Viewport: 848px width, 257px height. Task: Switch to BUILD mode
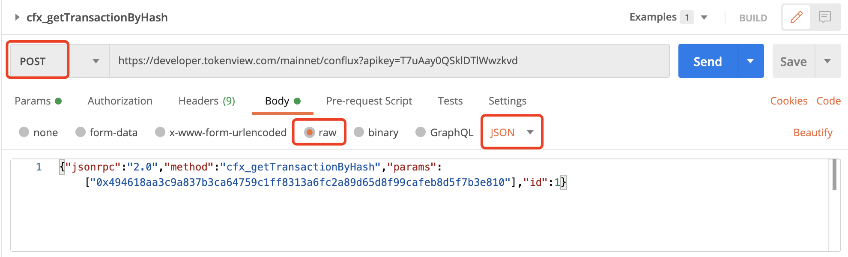tap(753, 18)
